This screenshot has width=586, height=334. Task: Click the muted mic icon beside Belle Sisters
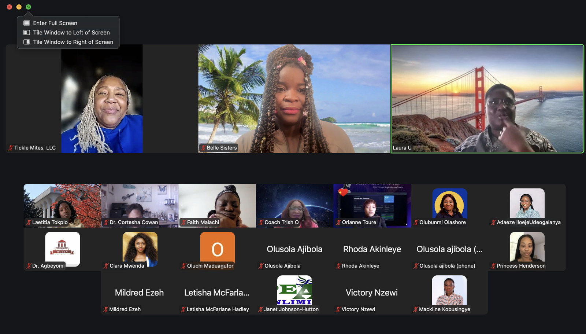pos(203,148)
